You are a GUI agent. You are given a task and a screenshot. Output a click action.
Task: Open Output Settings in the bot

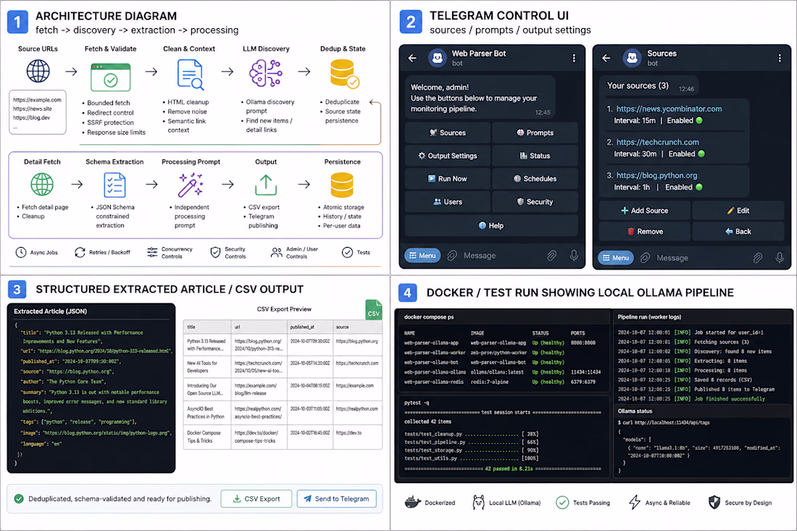coord(448,156)
